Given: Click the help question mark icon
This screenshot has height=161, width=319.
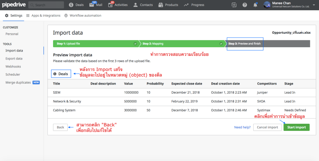Looking at the screenshot, I should pyautogui.click(x=244, y=5).
